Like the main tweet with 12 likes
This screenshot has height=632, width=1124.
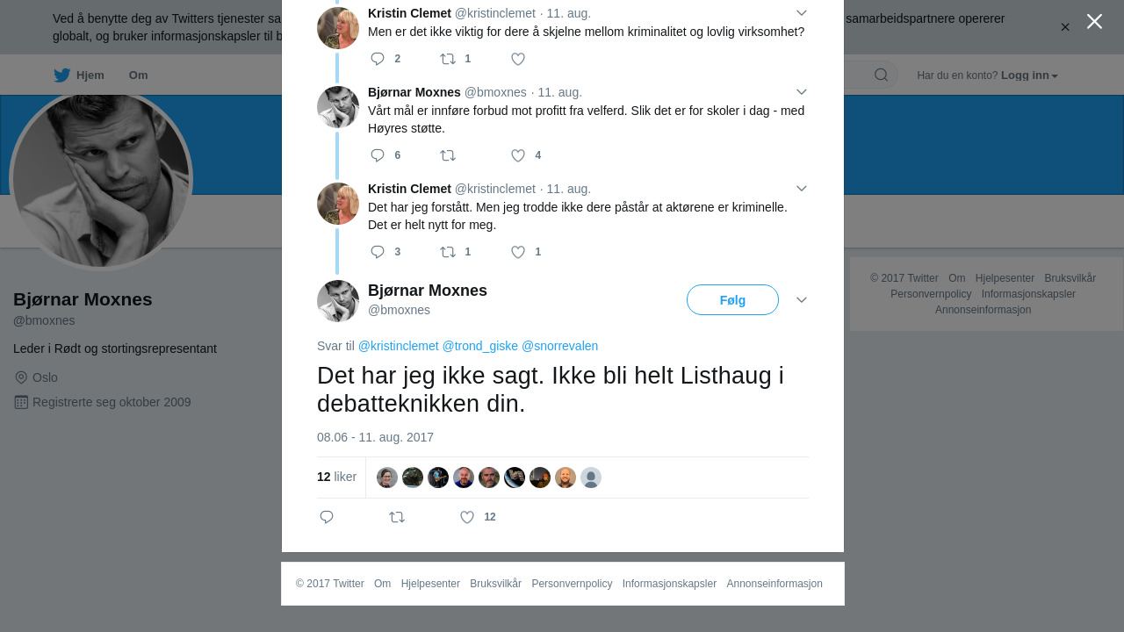tap(467, 517)
